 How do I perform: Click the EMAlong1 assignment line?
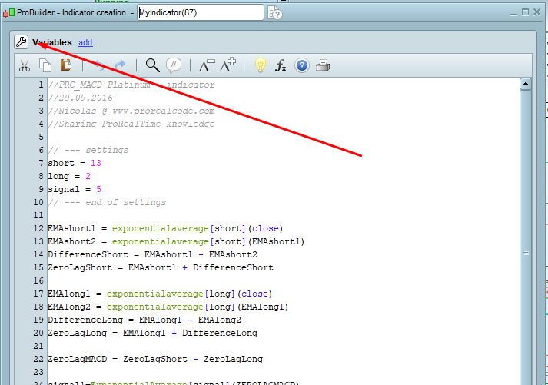160,294
